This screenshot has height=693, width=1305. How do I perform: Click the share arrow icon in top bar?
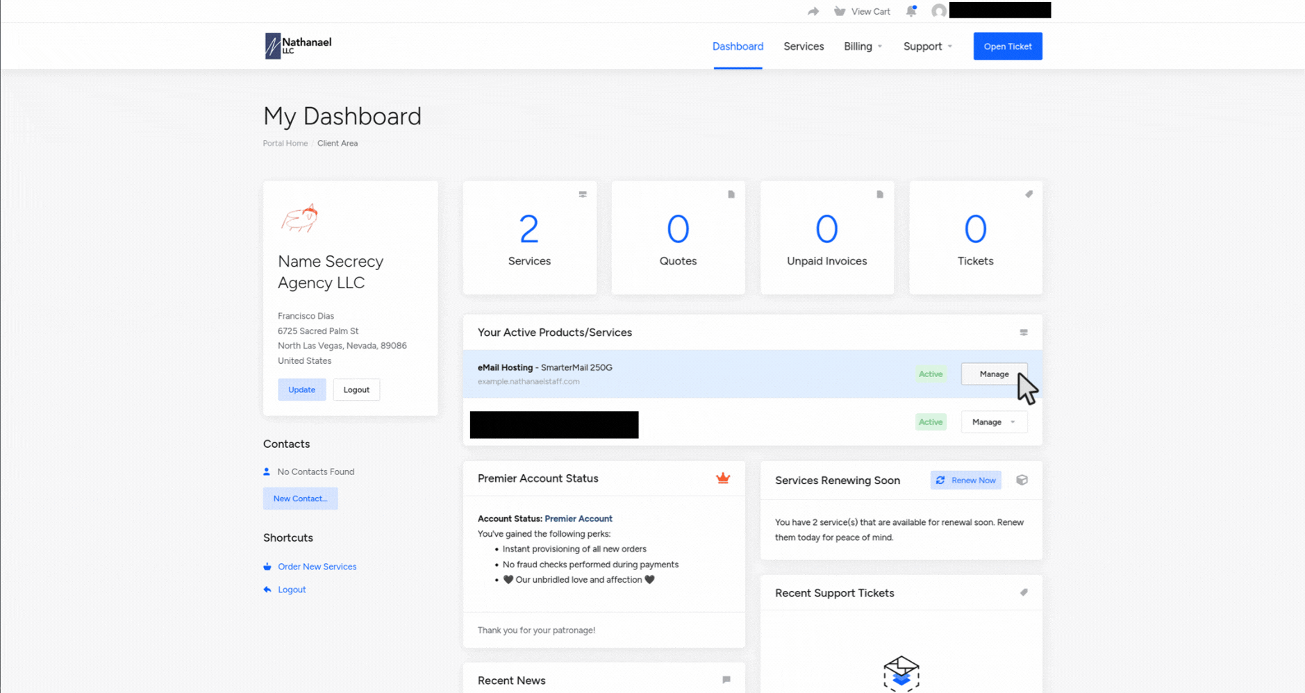coord(813,11)
